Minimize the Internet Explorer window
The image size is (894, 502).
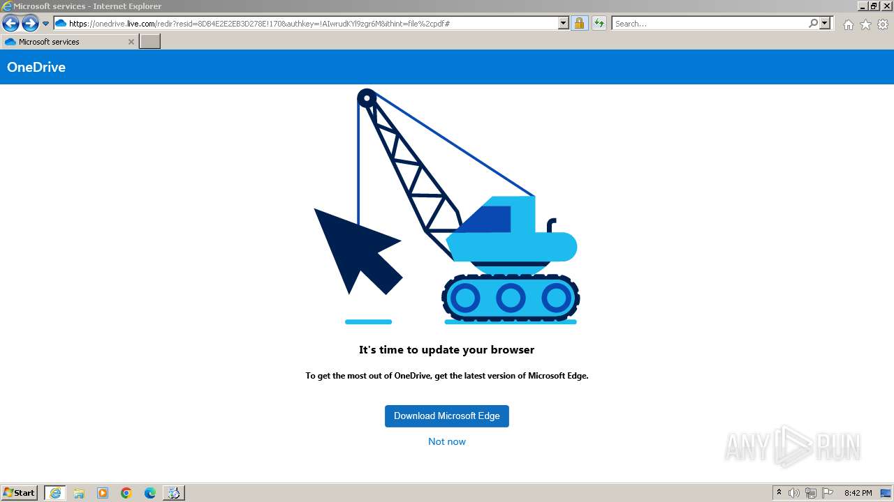[863, 6]
